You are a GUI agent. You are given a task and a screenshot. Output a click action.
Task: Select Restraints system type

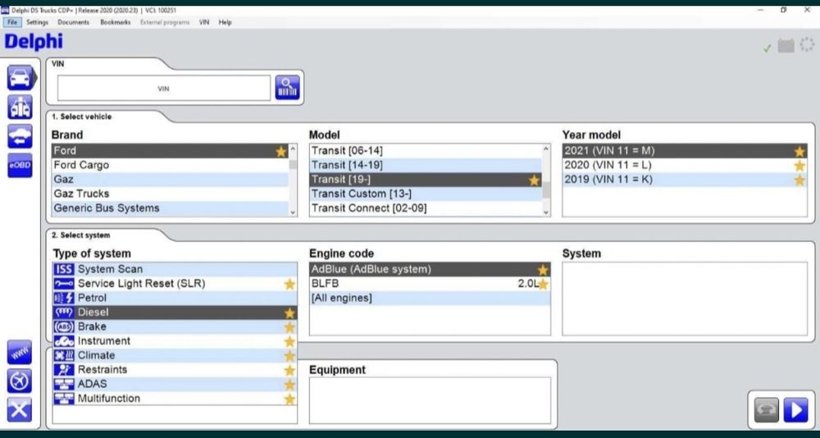click(x=175, y=370)
